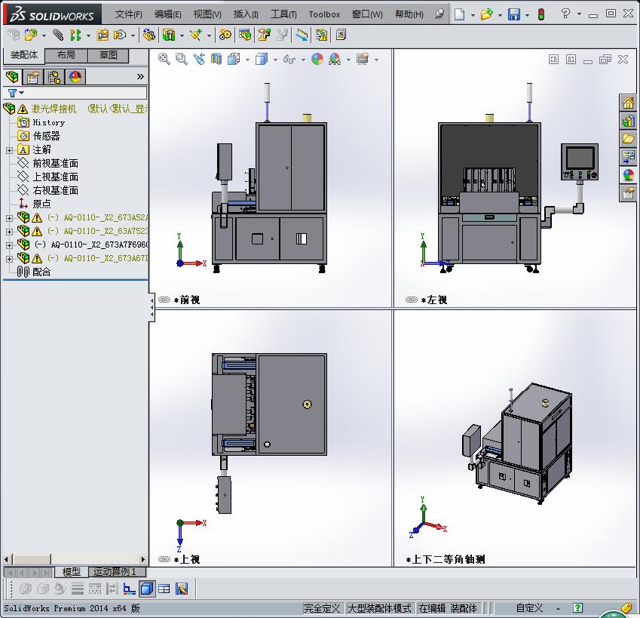Open the Toolbox menu

[324, 14]
